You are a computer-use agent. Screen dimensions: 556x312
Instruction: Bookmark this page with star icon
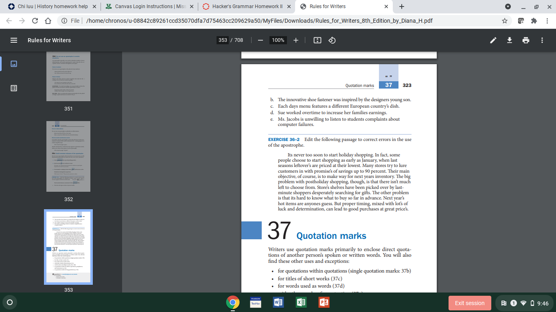click(505, 21)
